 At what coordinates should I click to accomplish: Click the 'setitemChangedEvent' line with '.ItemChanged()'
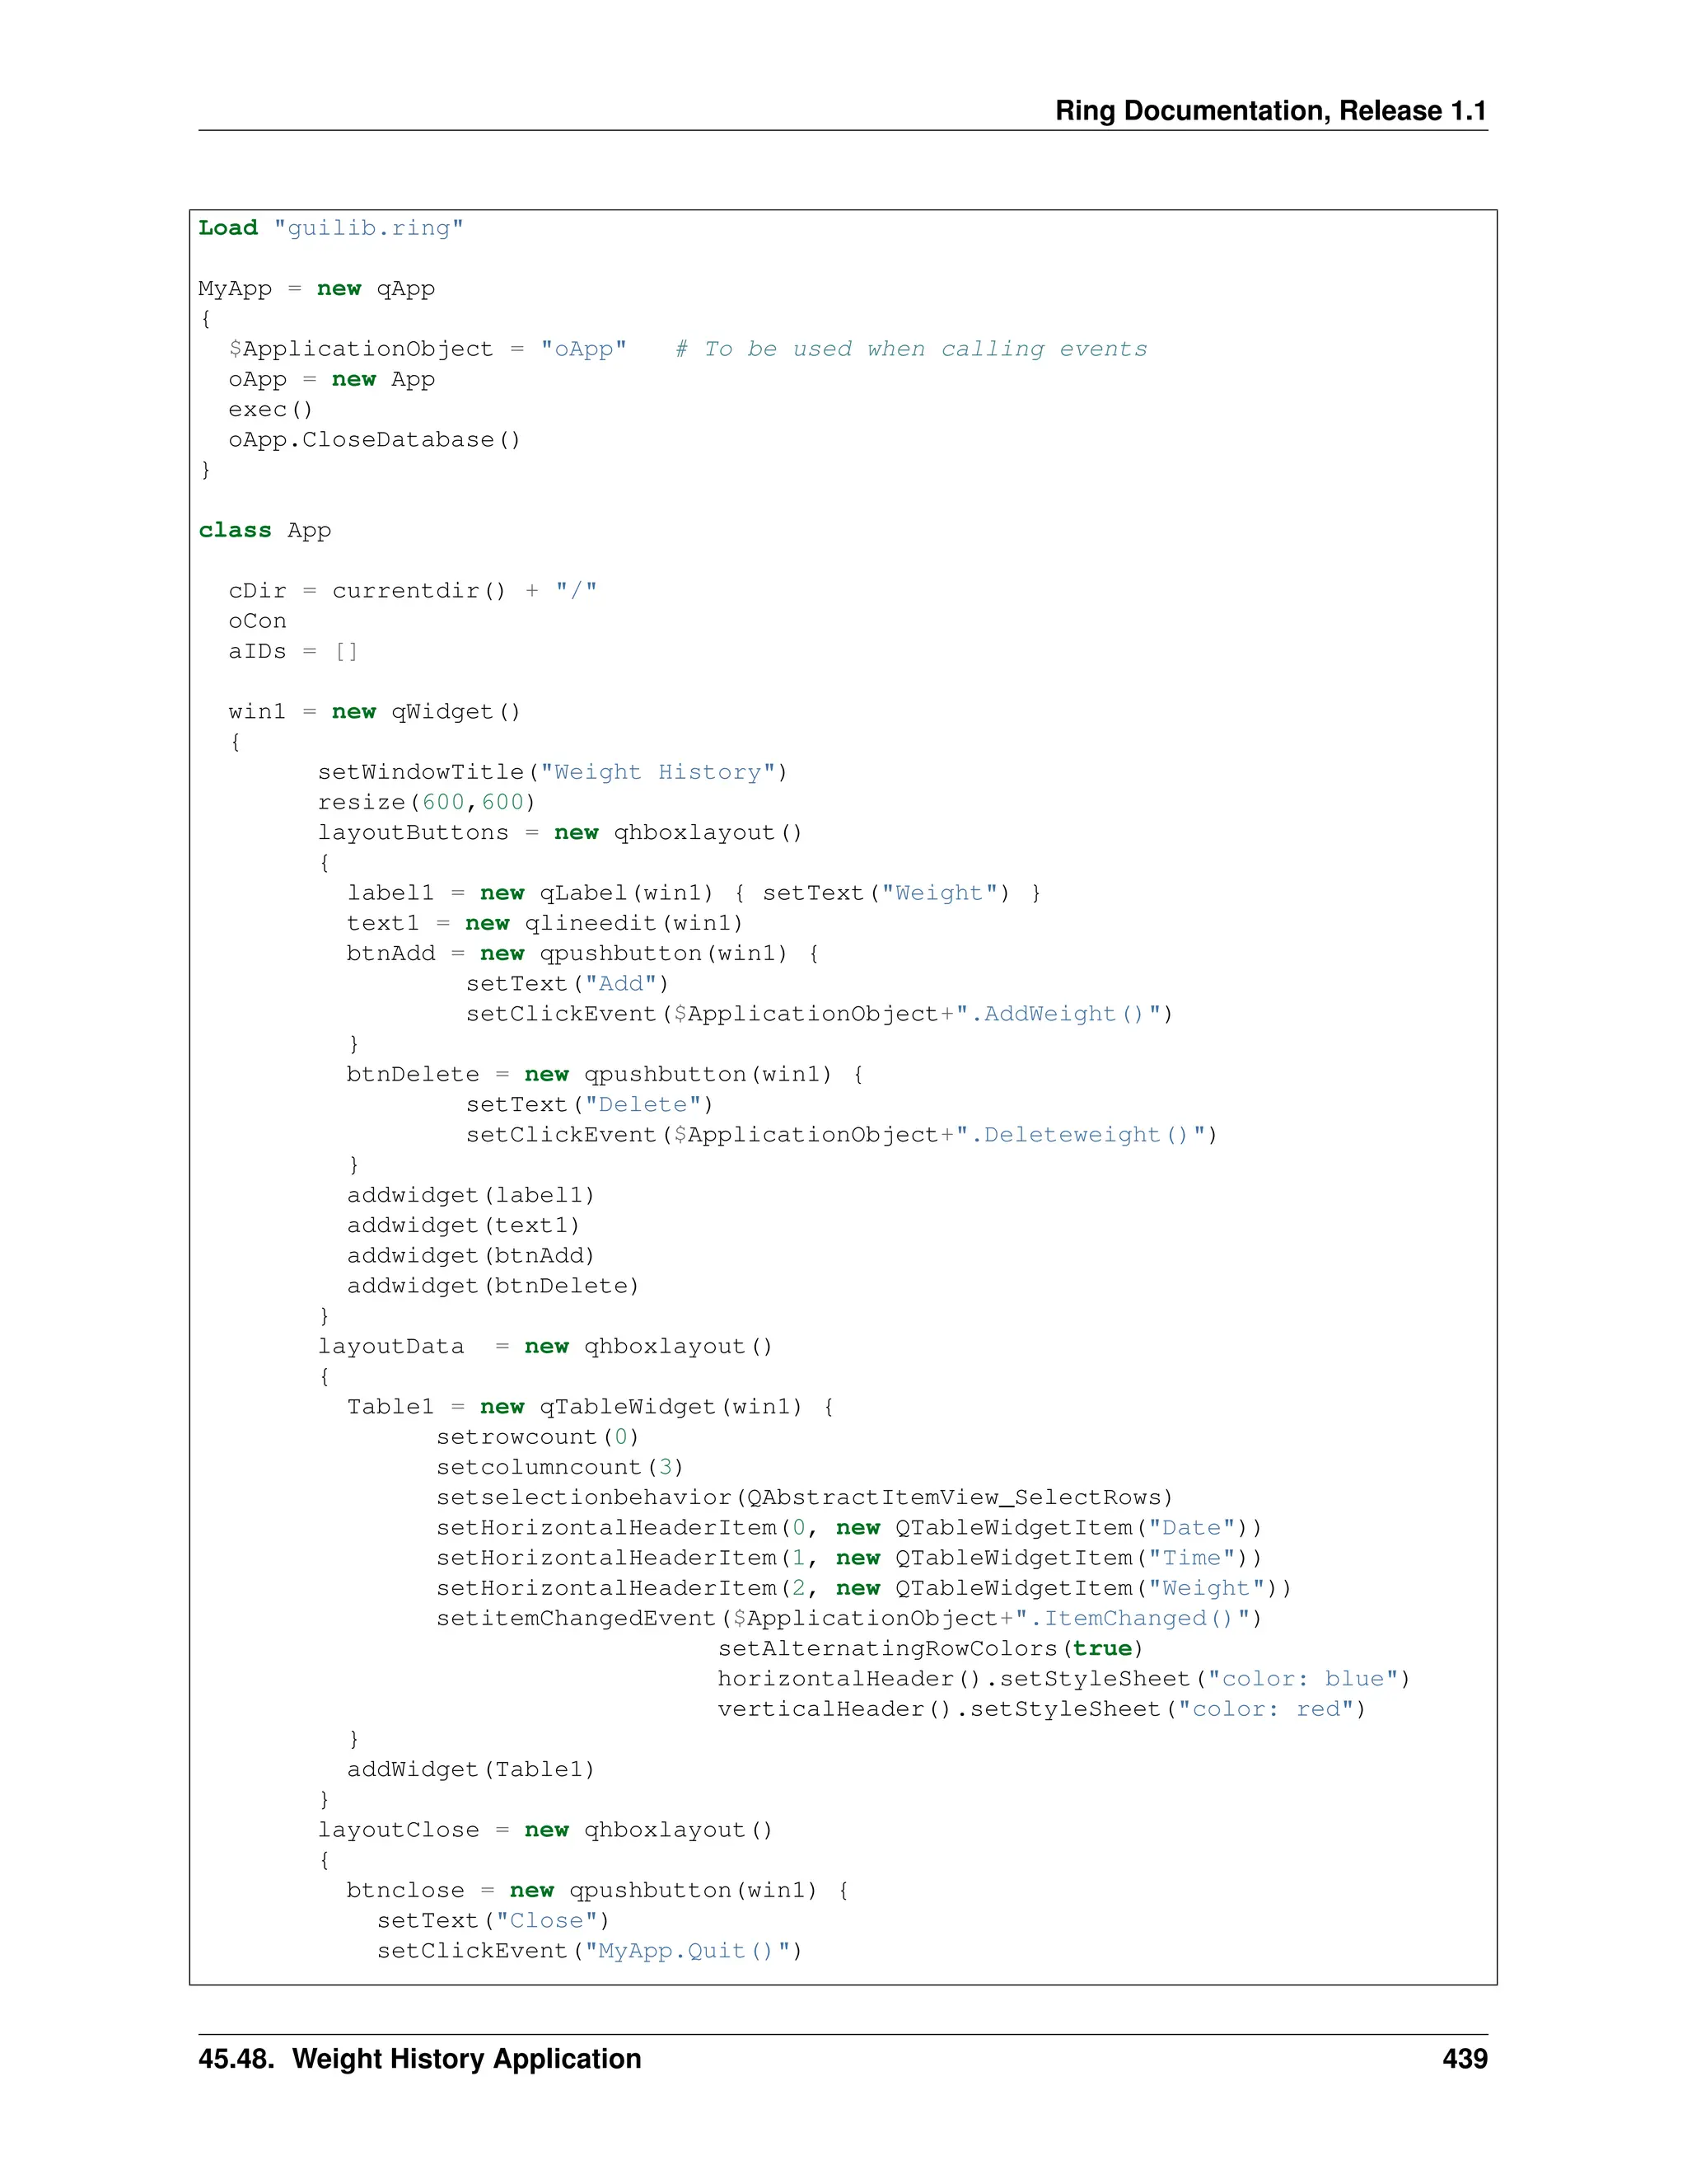pyautogui.click(x=849, y=1619)
